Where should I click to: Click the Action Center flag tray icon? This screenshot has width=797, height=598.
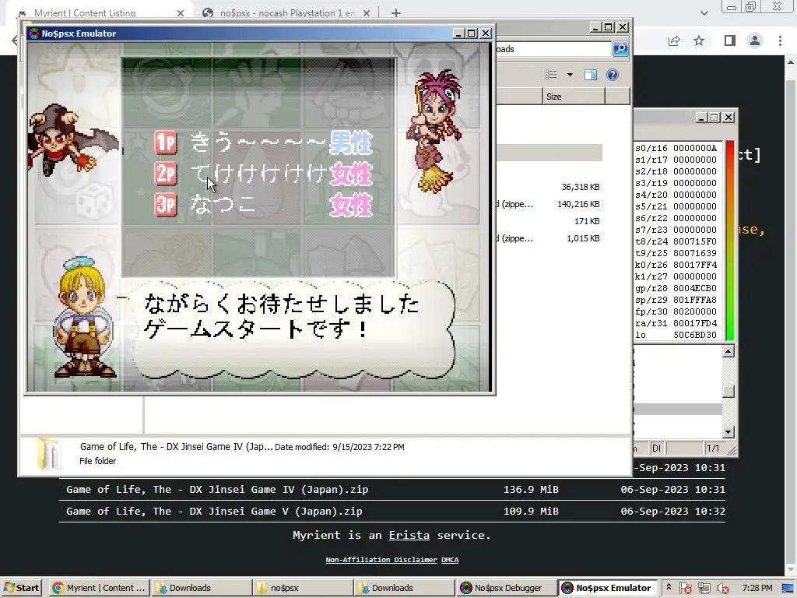coord(685,589)
